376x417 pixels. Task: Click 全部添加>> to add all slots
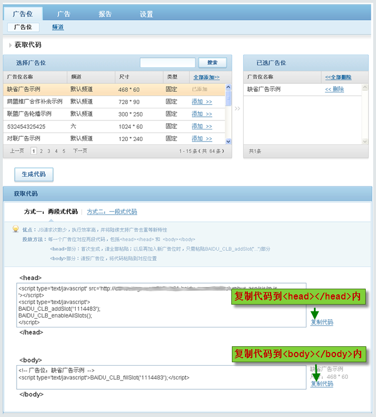(206, 77)
